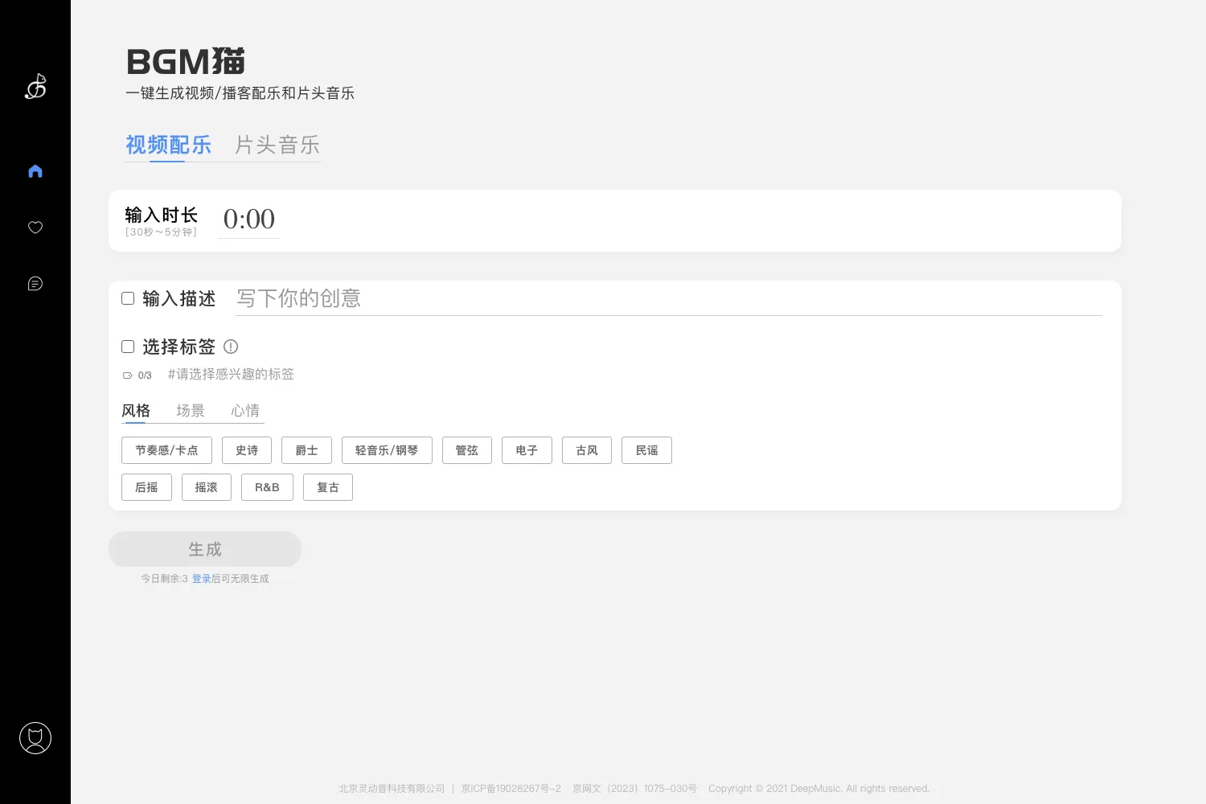Select the 复古 style tag
Screen dimensions: 1206x804
click(328, 487)
